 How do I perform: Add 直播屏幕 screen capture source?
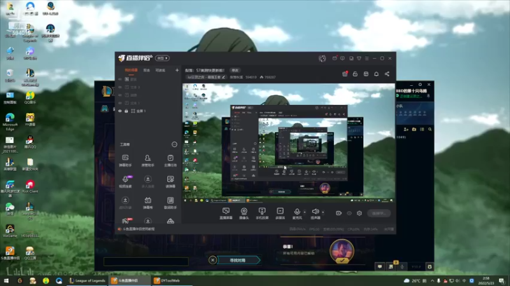[x=226, y=214]
